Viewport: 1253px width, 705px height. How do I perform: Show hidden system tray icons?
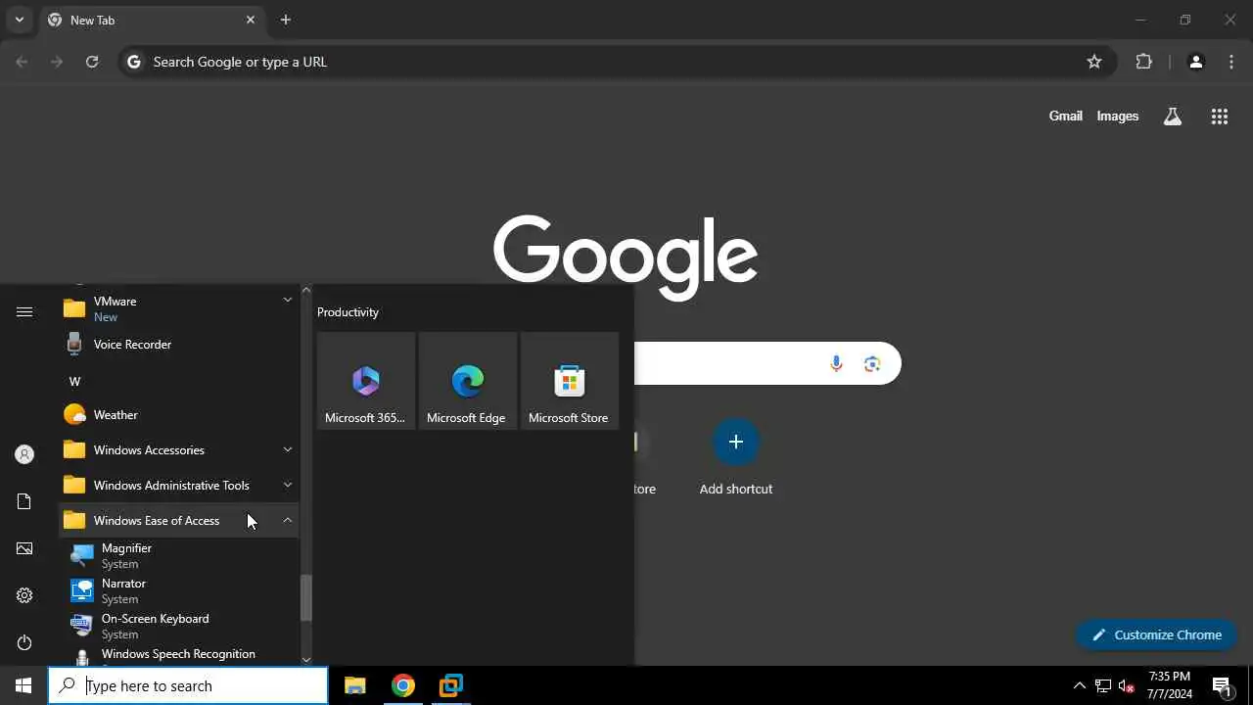[1079, 685]
